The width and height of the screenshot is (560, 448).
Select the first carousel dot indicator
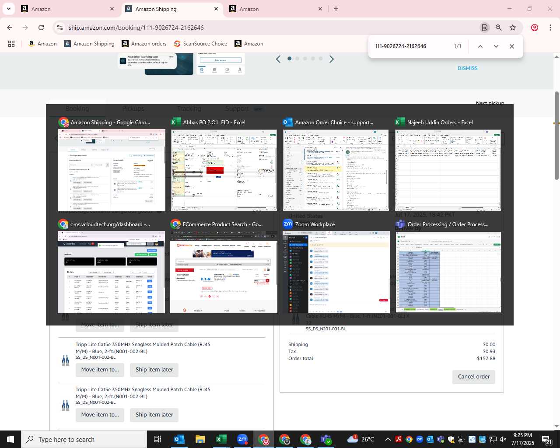pyautogui.click(x=289, y=59)
